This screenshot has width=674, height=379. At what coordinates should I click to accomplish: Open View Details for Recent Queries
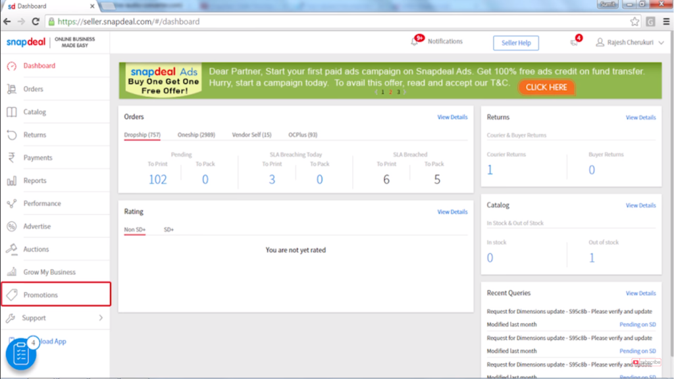(x=640, y=293)
